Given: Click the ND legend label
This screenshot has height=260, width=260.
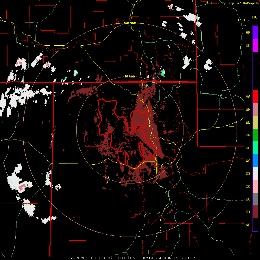Looking at the screenshot, I should (248, 225).
